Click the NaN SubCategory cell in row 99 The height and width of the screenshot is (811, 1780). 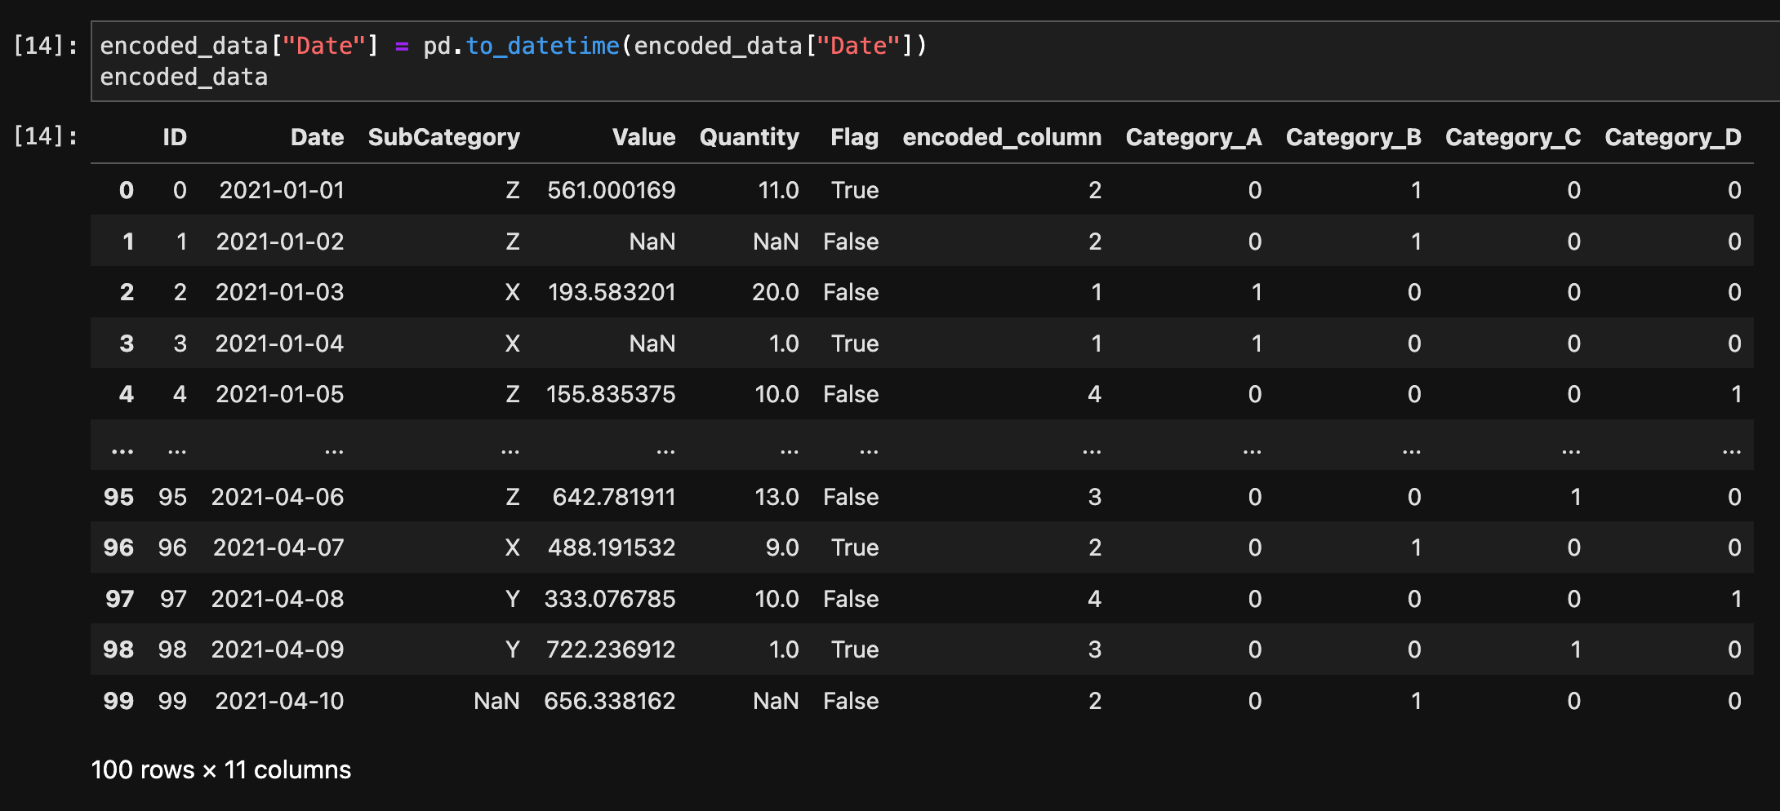pyautogui.click(x=496, y=701)
